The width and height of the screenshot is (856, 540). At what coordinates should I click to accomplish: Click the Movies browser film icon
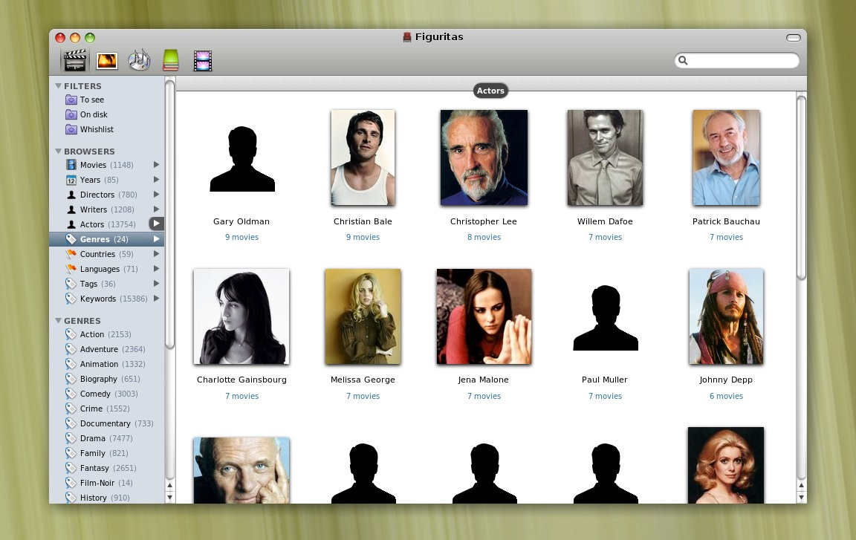coord(71,165)
